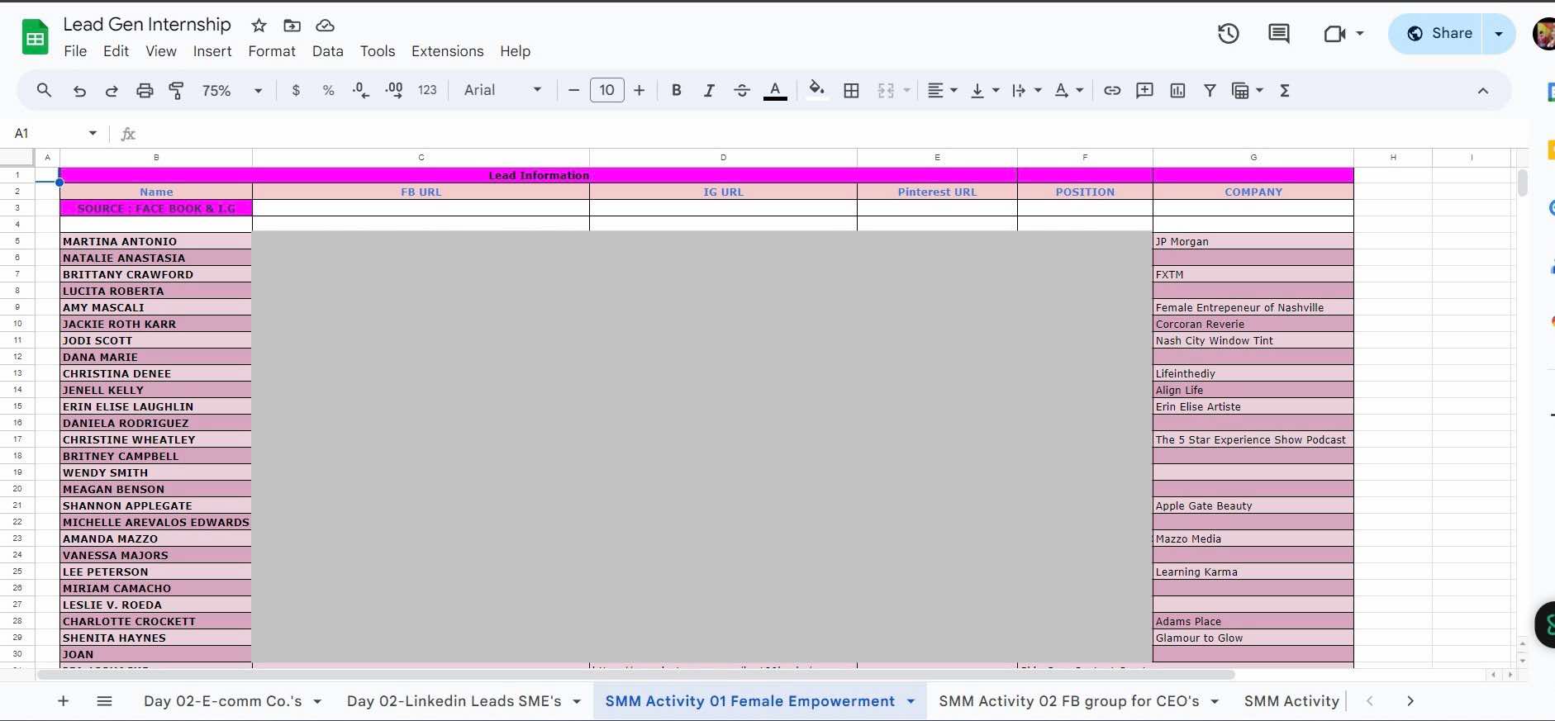1555x721 pixels.
Task: Open the Arial font dropdown
Action: 502,91
